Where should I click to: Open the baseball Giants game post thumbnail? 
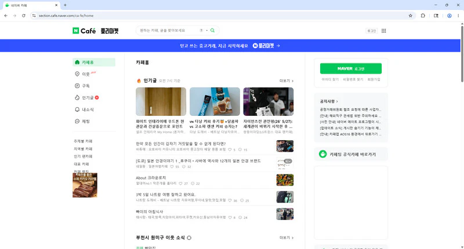pyautogui.click(x=269, y=101)
